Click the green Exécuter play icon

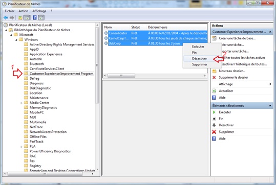tap(214, 112)
